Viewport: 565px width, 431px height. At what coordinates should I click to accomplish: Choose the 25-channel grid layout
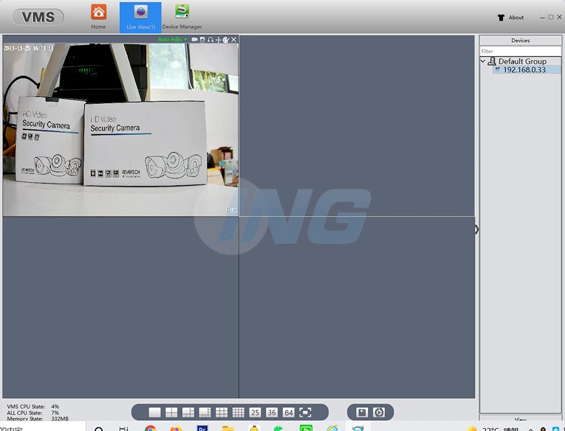tap(255, 412)
